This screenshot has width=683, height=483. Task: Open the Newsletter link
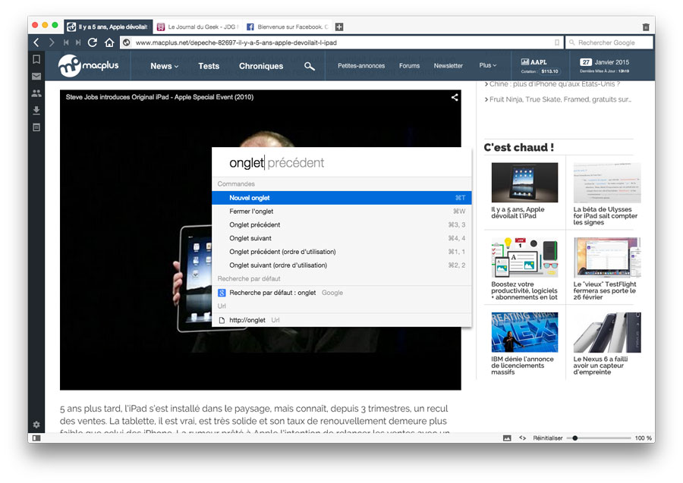coord(449,66)
